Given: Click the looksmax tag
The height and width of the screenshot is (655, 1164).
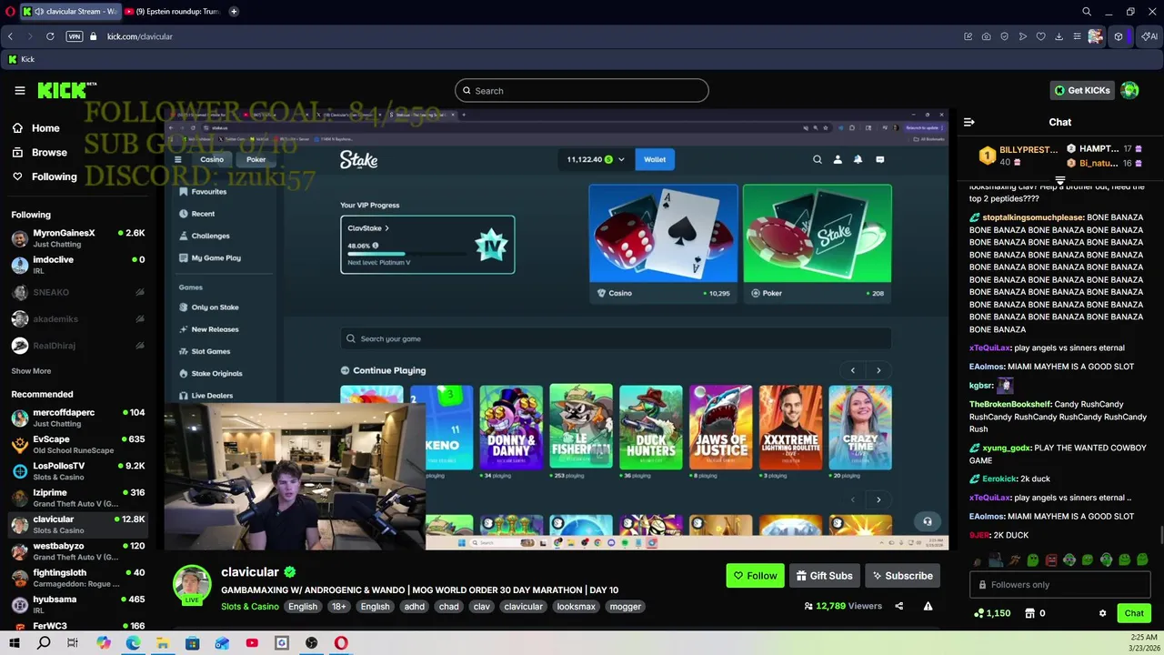Looking at the screenshot, I should pyautogui.click(x=576, y=607).
